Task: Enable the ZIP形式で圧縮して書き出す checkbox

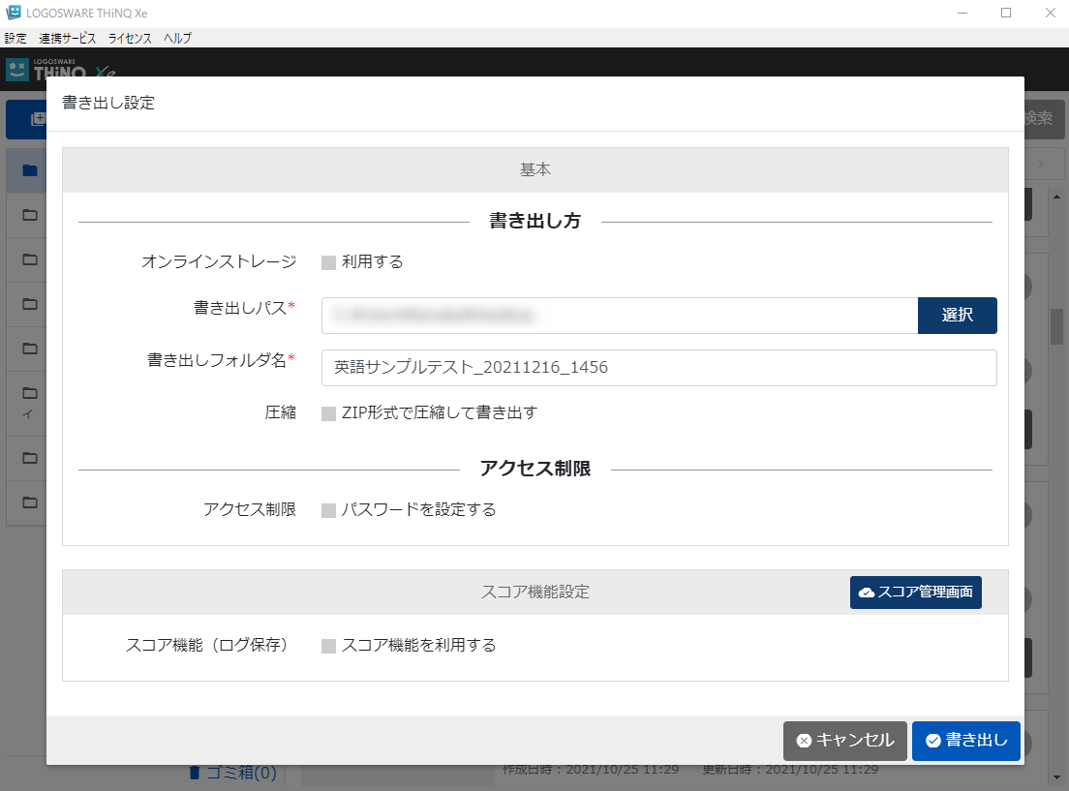Action: click(328, 413)
